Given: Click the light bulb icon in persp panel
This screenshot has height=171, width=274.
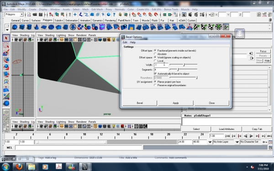Looking at the screenshot, I should point(114,40).
